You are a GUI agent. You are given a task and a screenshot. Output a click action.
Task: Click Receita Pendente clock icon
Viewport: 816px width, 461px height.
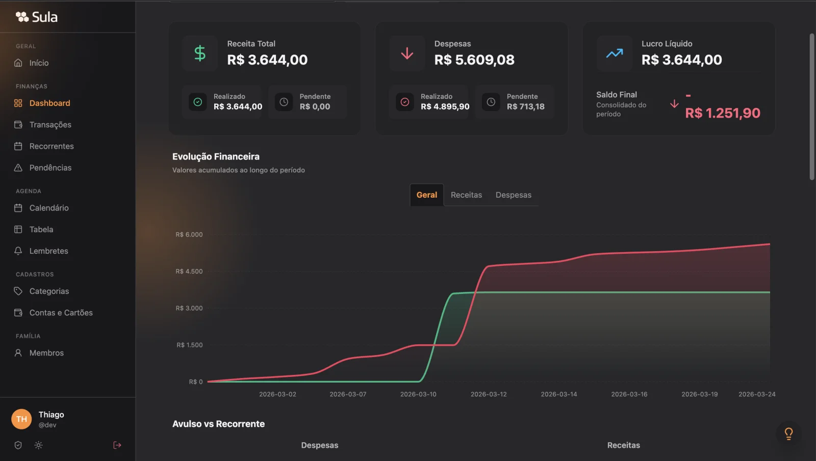click(x=284, y=102)
